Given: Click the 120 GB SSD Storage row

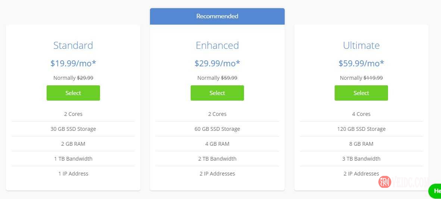Looking at the screenshot, I should tap(361, 129).
